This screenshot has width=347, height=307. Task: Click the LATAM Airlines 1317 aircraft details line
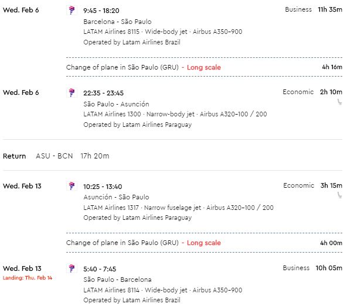178,208
